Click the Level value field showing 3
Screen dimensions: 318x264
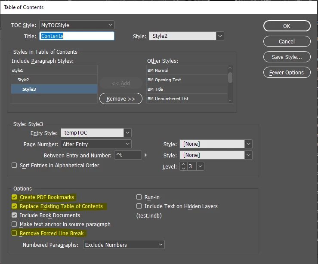(x=191, y=166)
